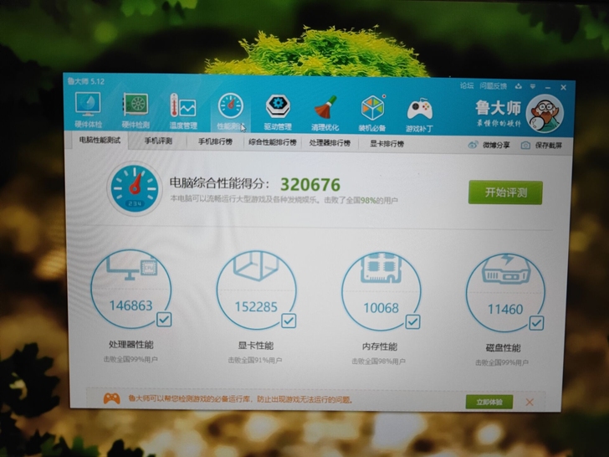This screenshot has width=609, height=457.
Task: Click the 微博分享 Weibo share icon
Action: click(473, 145)
